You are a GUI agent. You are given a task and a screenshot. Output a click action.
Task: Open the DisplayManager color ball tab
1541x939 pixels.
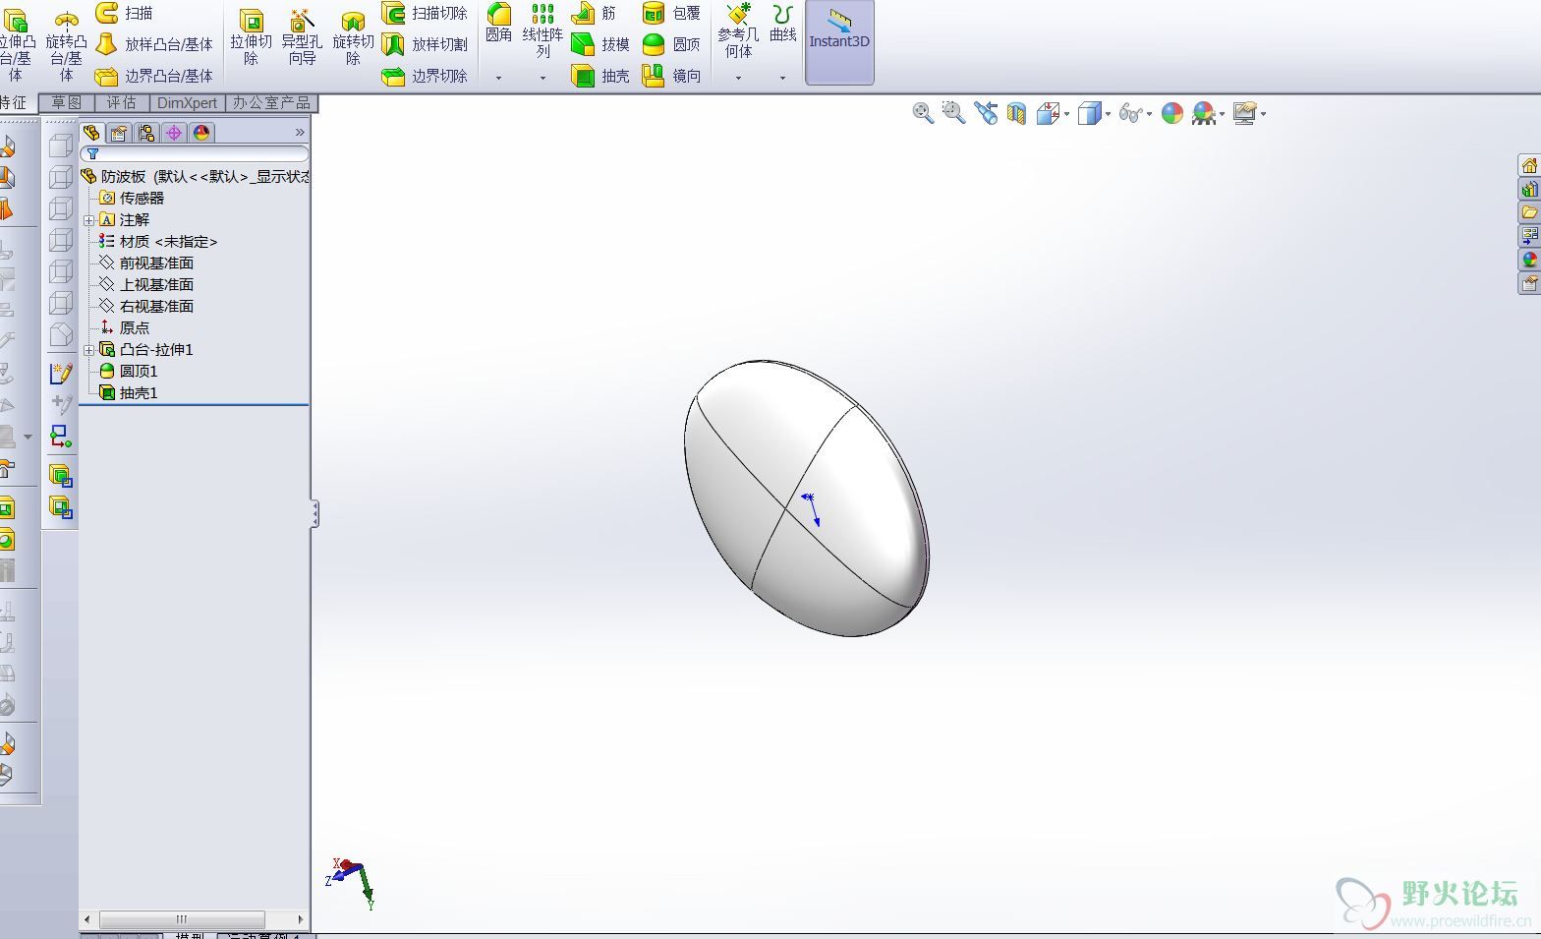pos(201,133)
